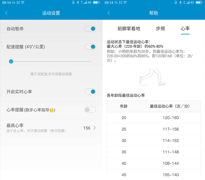Tap the 心率提醒(跑步心率指导) label

tap(31, 110)
